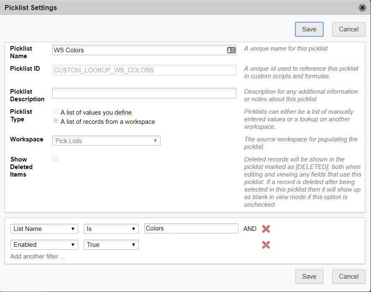This screenshot has height=292, width=371.
Task: Close the Picklist Settings dialog
Action: (x=362, y=7)
